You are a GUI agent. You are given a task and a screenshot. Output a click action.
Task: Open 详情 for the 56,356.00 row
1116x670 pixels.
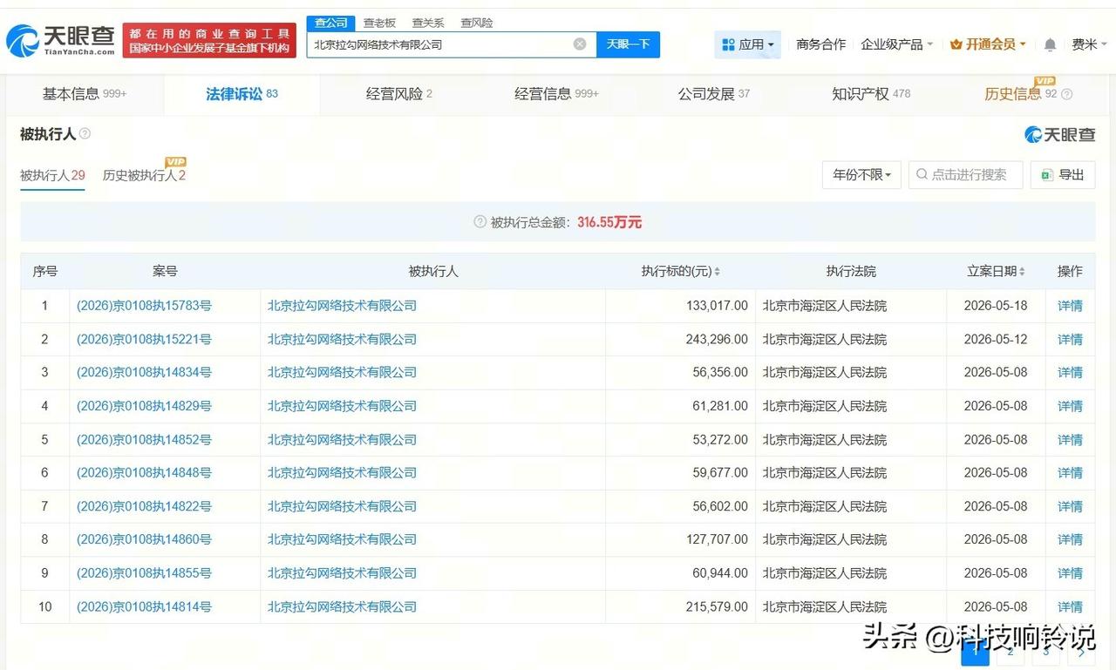tap(1070, 372)
